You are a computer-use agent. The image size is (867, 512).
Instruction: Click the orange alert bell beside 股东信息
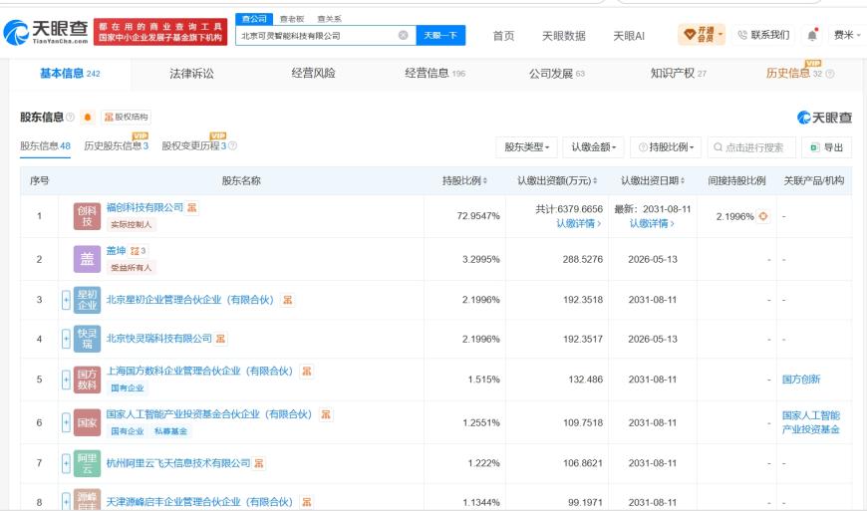(88, 118)
